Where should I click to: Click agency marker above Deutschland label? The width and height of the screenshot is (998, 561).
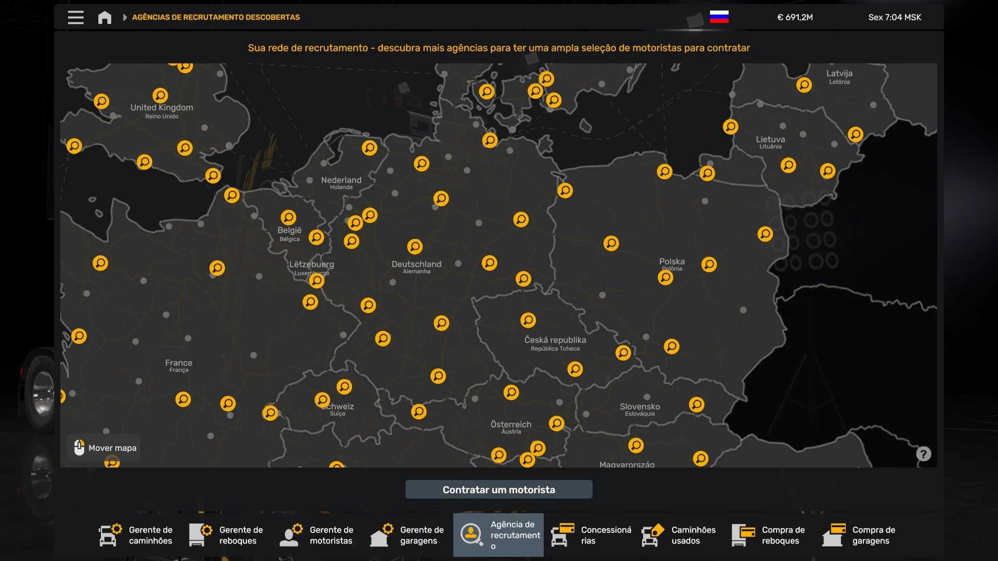click(x=414, y=246)
